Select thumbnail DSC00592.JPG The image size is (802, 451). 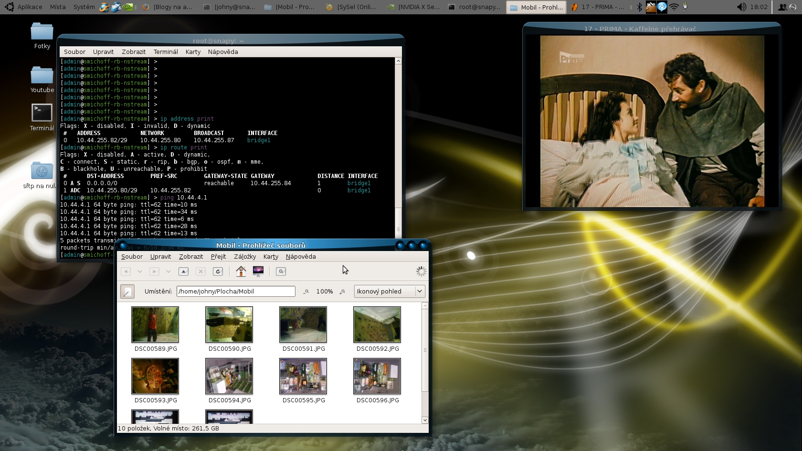tap(377, 325)
